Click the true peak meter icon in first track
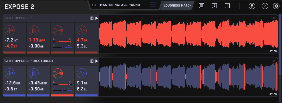Screen dimensions: 282x103 click(34, 30)
